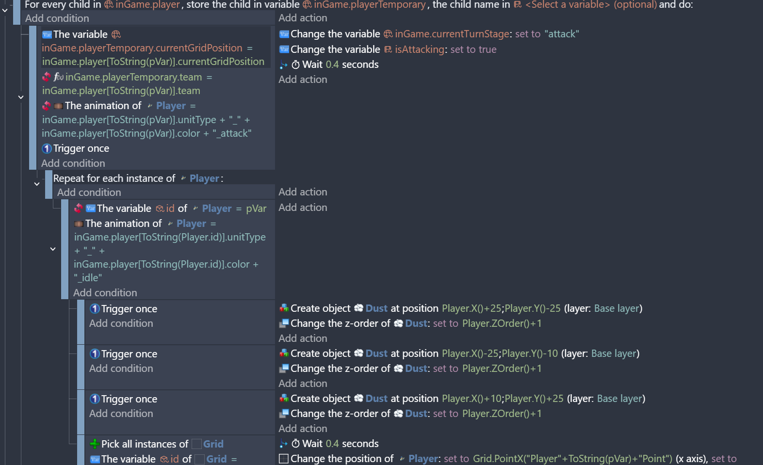Click Add action below first Wait 0.4 seconds
The image size is (763, 465).
click(x=303, y=80)
